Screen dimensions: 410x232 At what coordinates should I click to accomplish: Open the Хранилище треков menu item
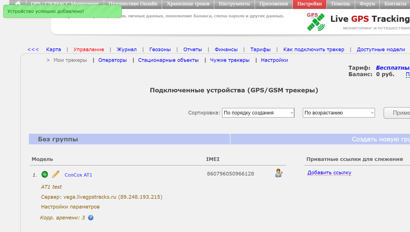pos(188,4)
